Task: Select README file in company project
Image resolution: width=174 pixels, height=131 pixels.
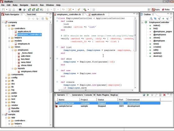Action: (x=15, y=111)
